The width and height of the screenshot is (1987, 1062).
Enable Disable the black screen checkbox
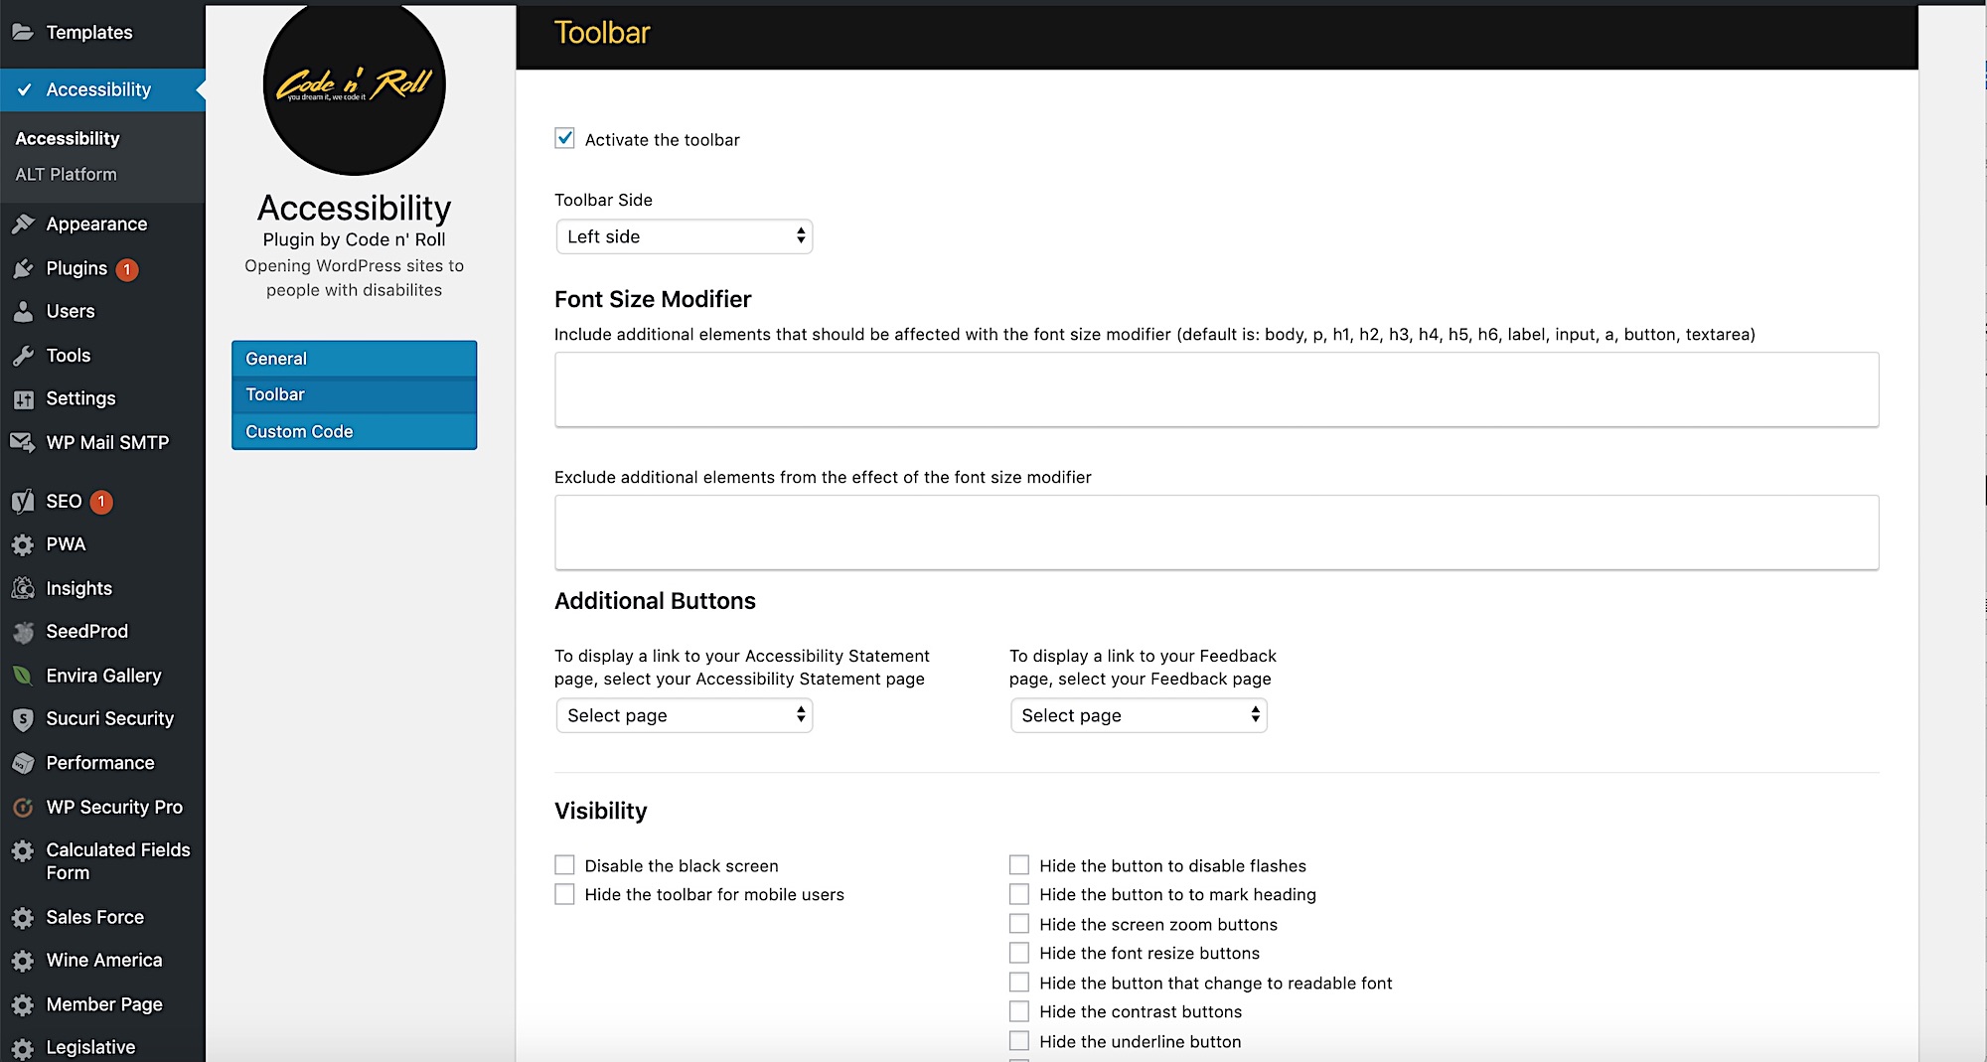(x=564, y=865)
